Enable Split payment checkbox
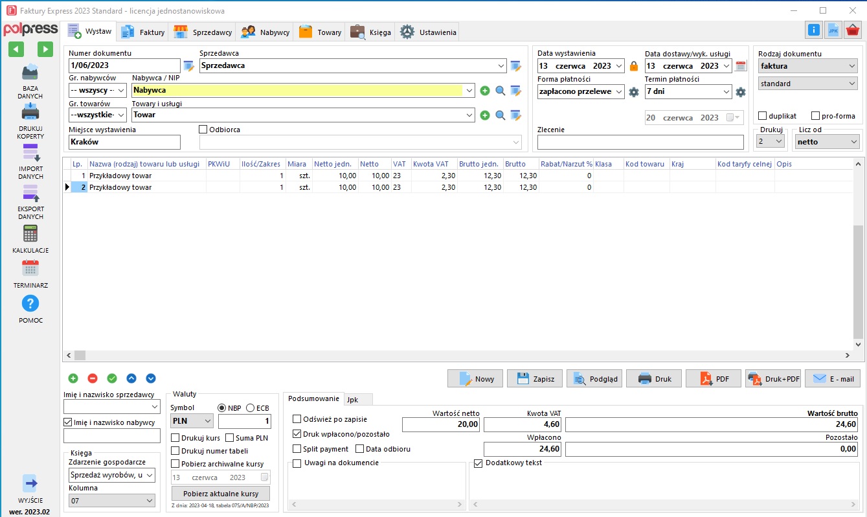The height and width of the screenshot is (517, 867). coord(297,449)
